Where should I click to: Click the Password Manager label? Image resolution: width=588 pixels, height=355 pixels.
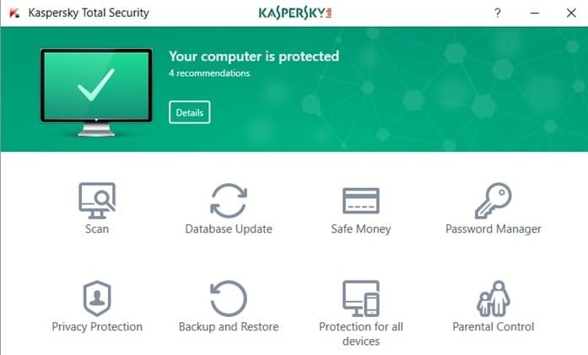(x=494, y=229)
